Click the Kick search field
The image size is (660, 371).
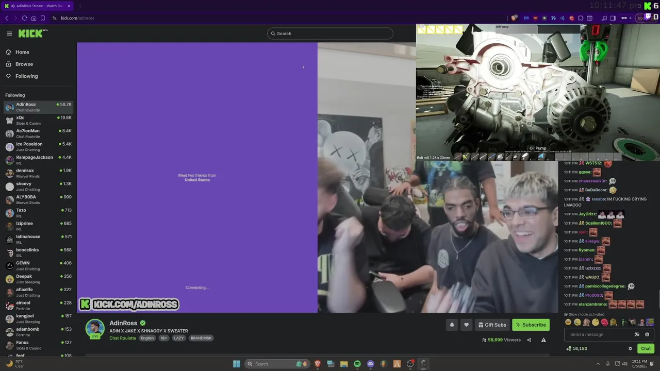[x=330, y=33]
